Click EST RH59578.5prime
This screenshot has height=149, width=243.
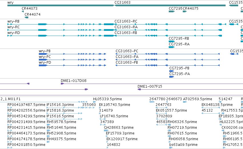(61, 122)
